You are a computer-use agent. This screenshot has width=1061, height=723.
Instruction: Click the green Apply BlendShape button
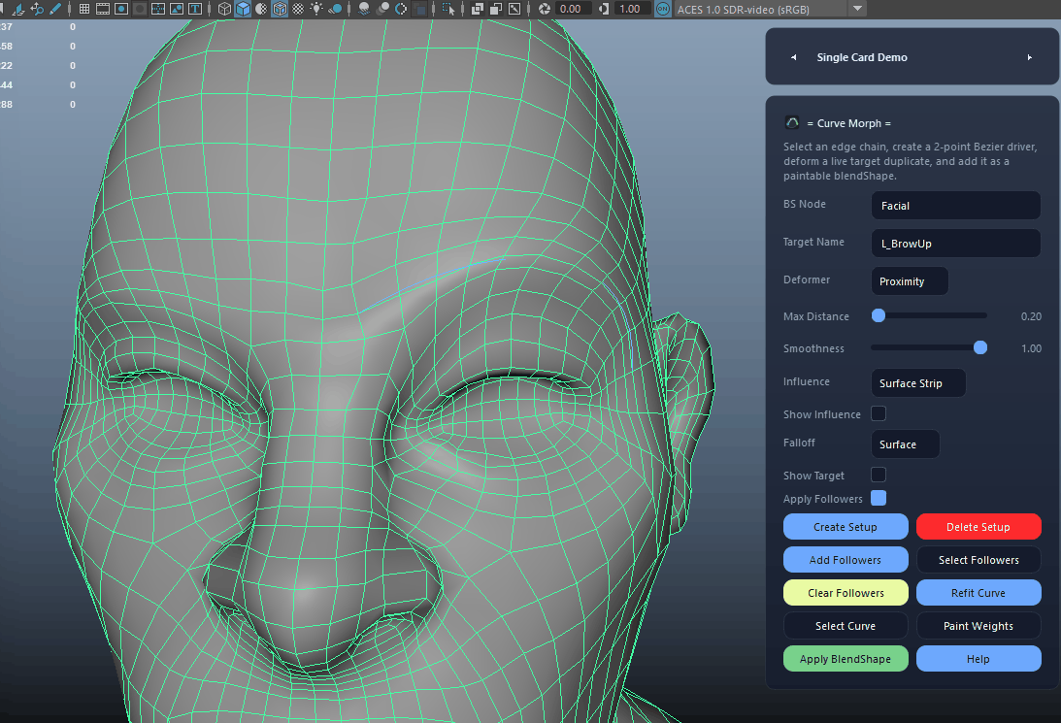pos(845,659)
